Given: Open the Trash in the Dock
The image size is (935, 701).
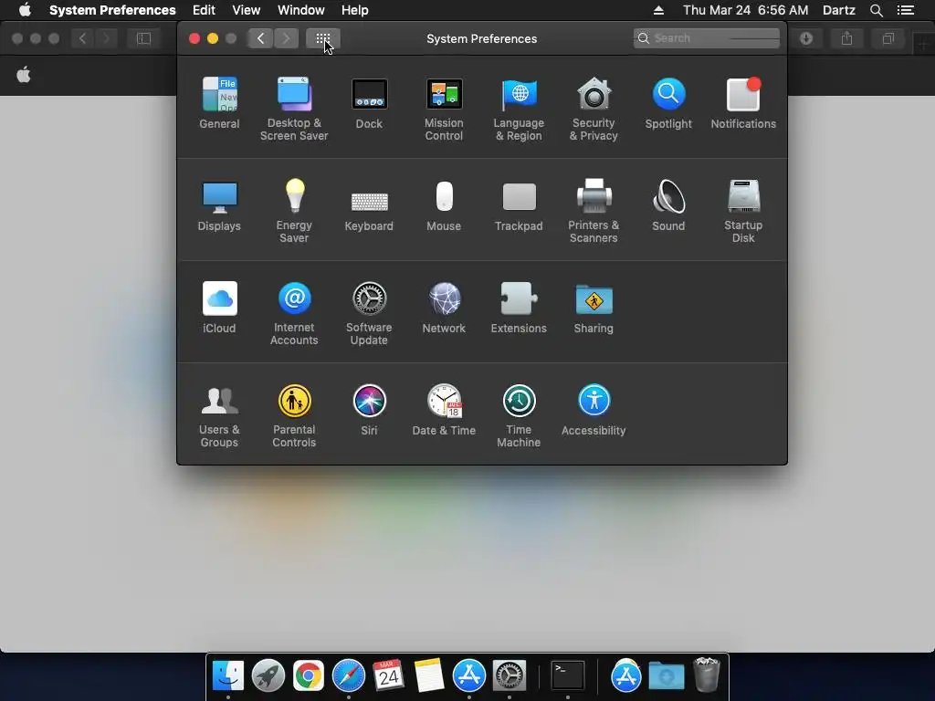Looking at the screenshot, I should click(x=707, y=675).
